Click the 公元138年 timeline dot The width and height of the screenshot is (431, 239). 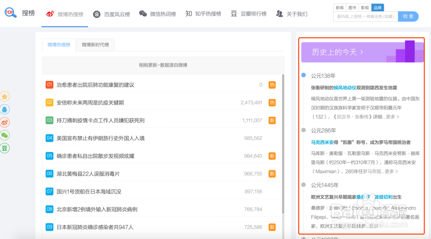(303, 75)
